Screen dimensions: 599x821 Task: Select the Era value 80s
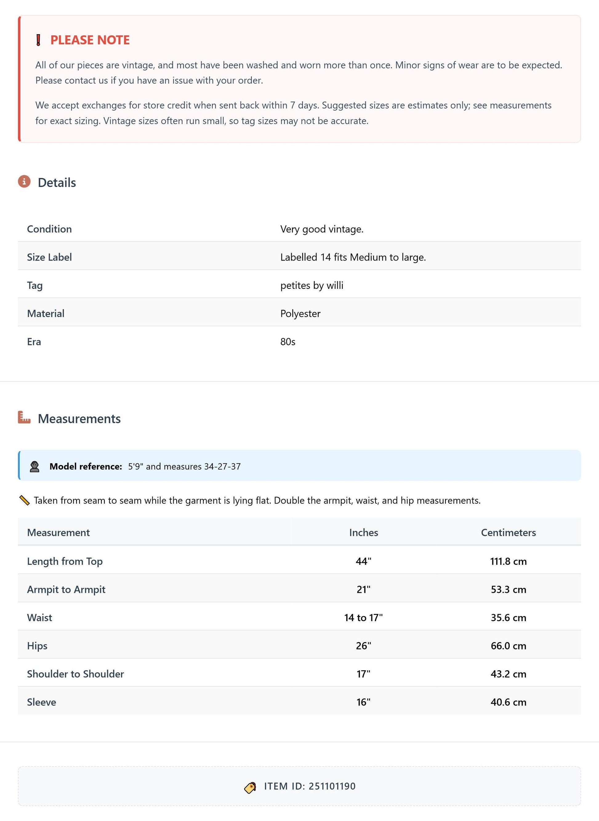[x=288, y=342]
